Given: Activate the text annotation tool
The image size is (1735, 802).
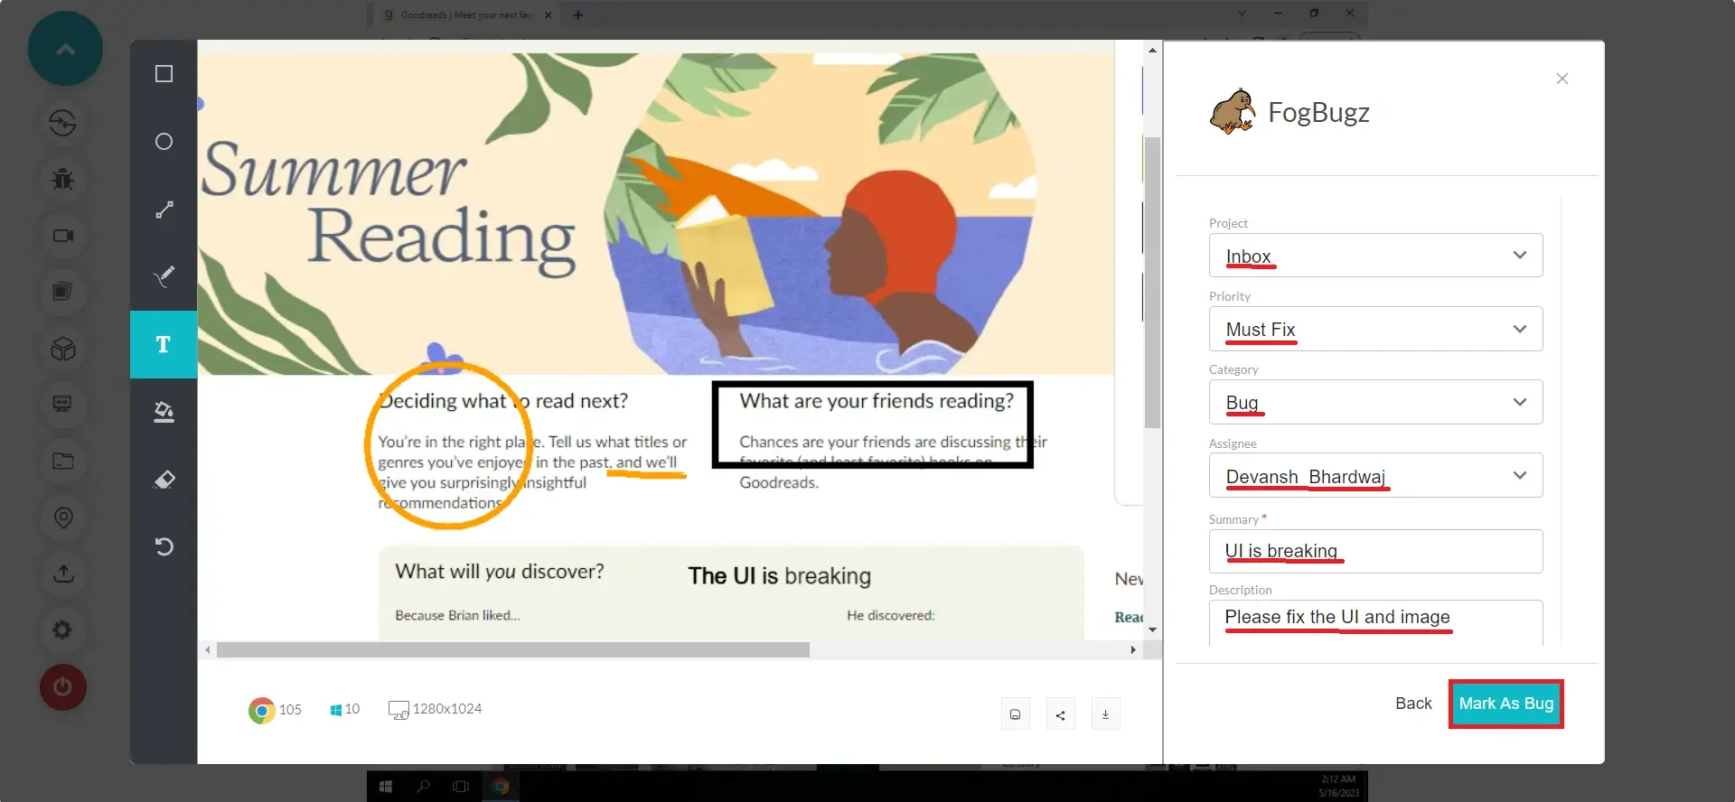Looking at the screenshot, I should point(164,344).
